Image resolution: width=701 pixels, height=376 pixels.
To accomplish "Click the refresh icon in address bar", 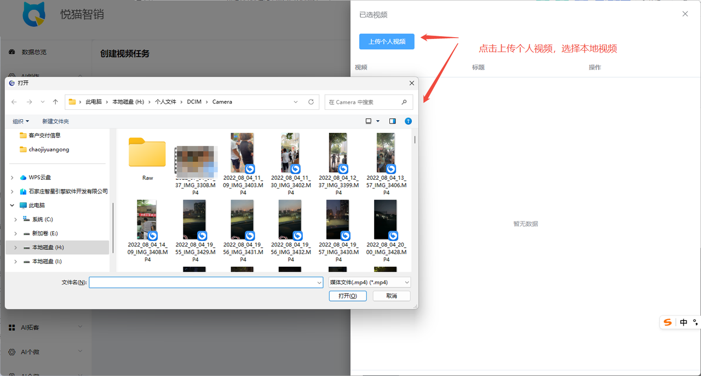I will click(311, 102).
